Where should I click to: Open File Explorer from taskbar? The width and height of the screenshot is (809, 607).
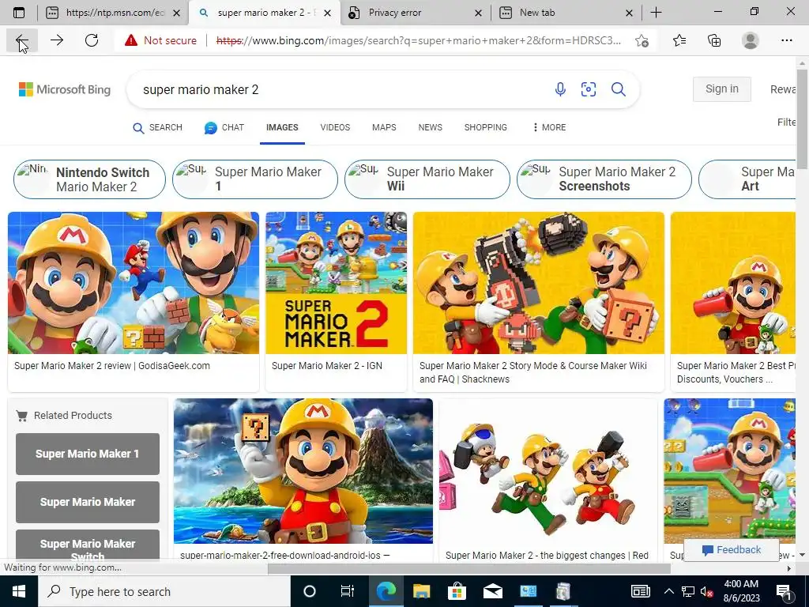point(422,591)
